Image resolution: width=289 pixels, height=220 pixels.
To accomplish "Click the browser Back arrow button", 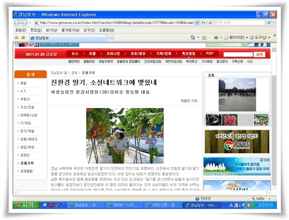I will pos(18,23).
